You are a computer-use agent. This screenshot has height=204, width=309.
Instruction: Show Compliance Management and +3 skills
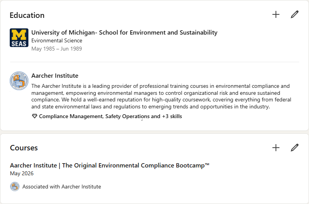111,117
